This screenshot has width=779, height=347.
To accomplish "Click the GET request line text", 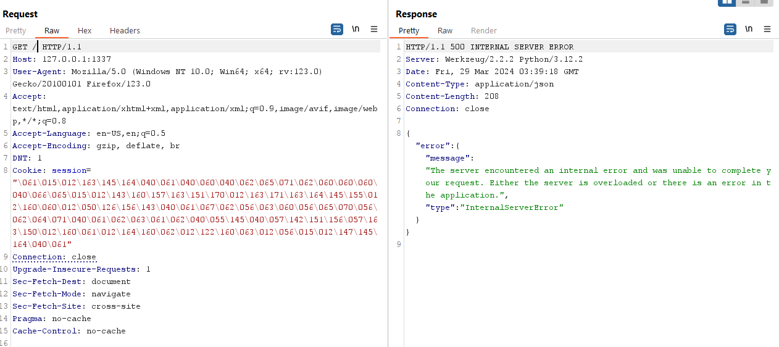I will (47, 47).
